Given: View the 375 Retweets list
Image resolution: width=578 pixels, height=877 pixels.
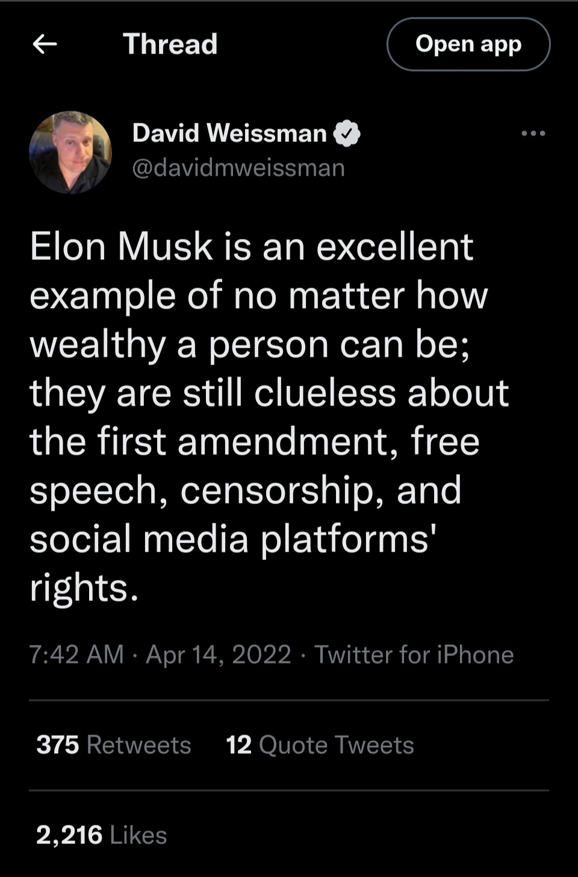Looking at the screenshot, I should (114, 745).
